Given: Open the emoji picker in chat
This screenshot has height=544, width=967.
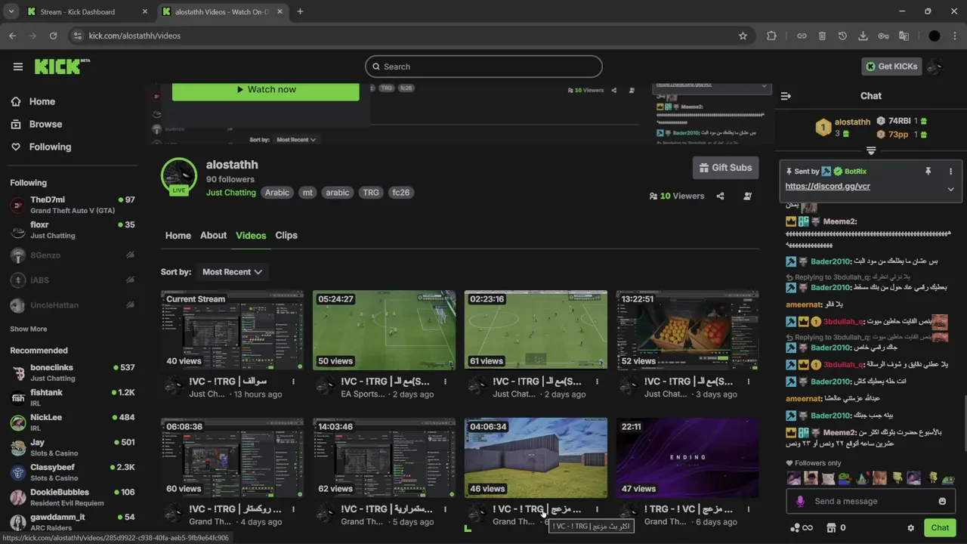Looking at the screenshot, I should (942, 501).
